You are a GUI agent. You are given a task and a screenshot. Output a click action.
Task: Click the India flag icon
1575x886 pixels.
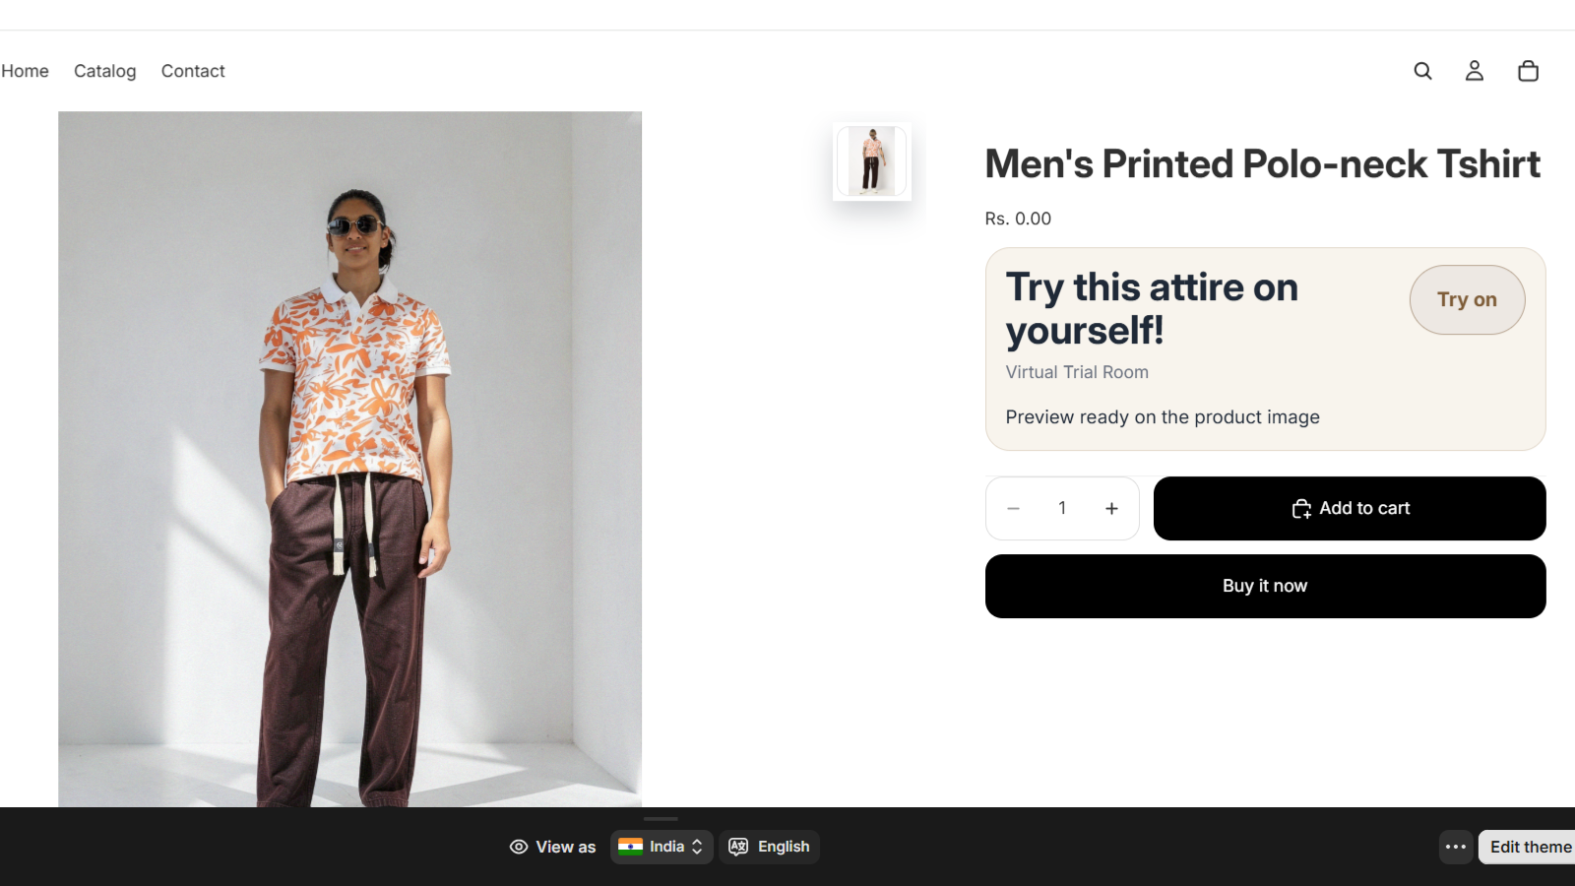click(630, 847)
